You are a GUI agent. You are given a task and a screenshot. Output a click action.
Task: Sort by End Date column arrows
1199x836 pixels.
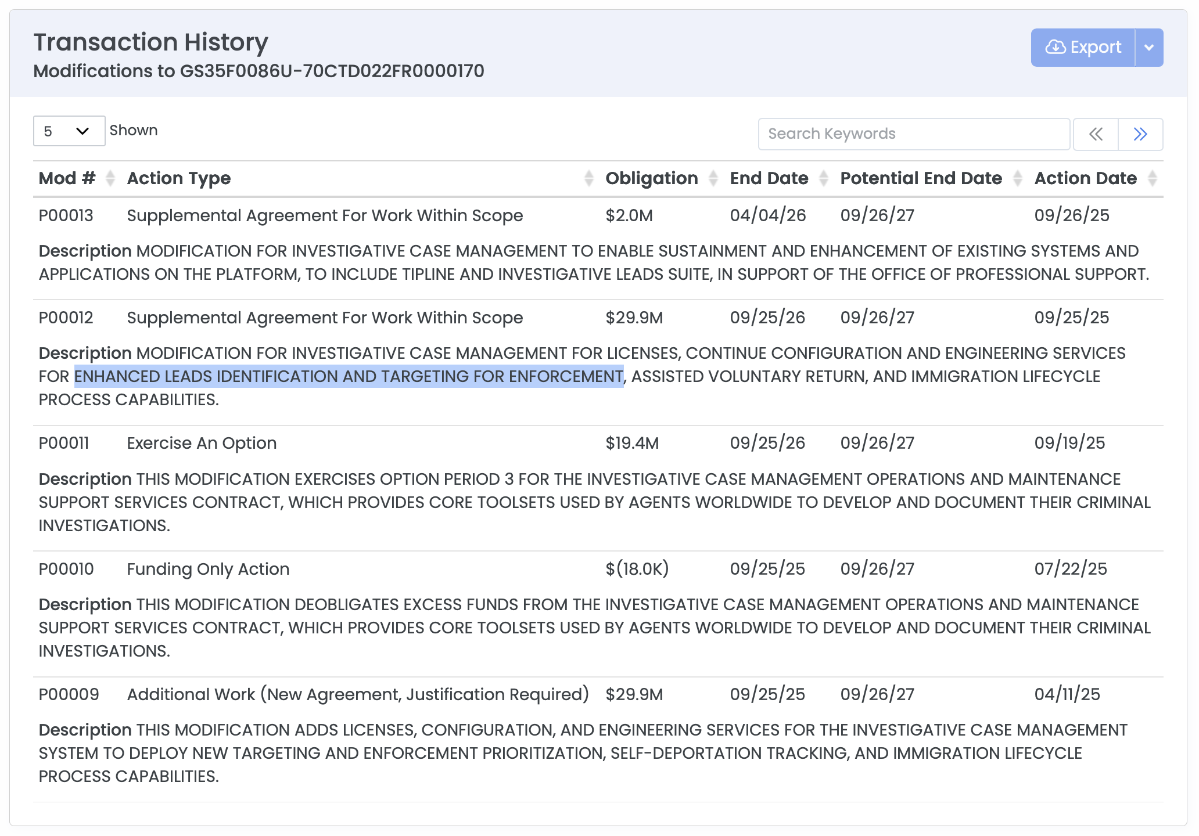pyautogui.click(x=823, y=178)
